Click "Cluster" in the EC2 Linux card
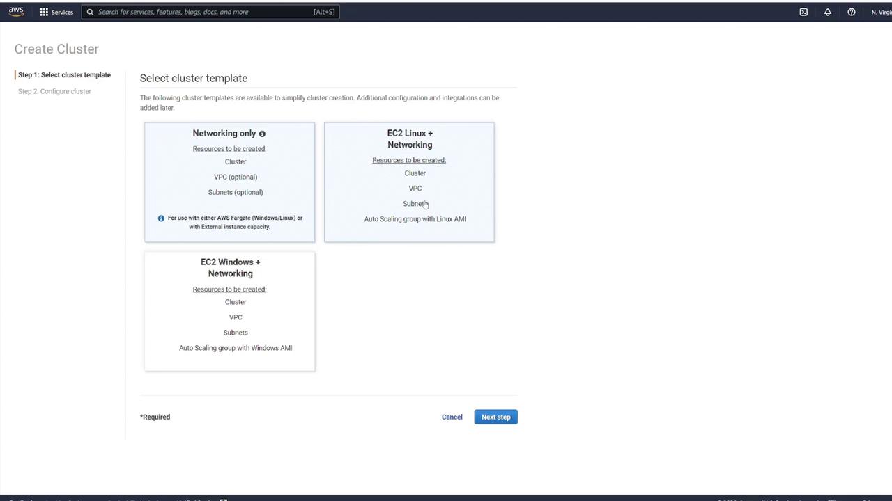Image resolution: width=892 pixels, height=501 pixels. click(x=415, y=173)
